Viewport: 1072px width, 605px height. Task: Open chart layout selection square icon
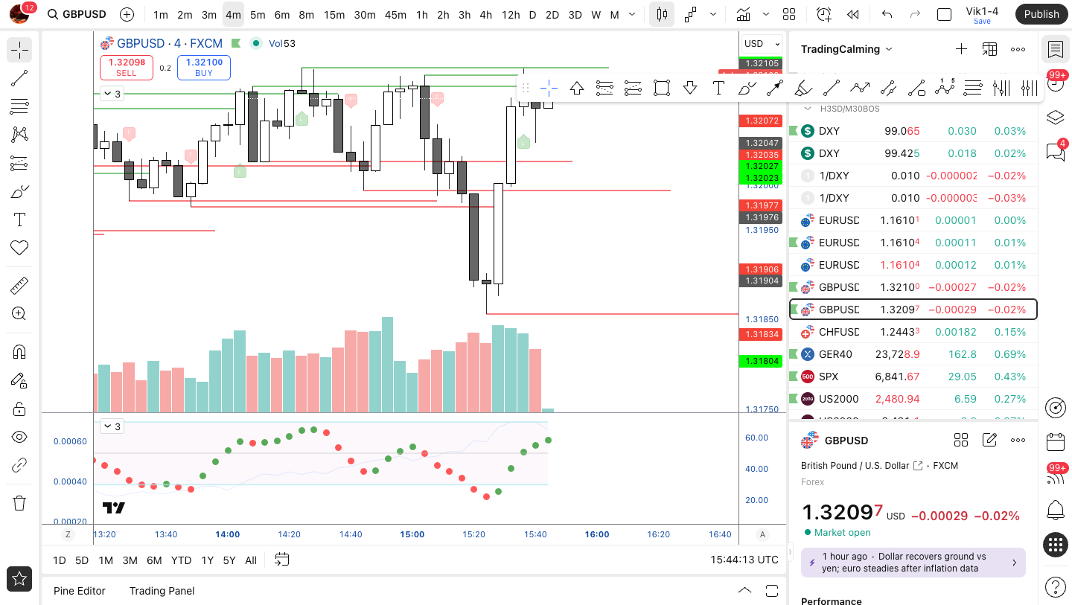tap(944, 14)
